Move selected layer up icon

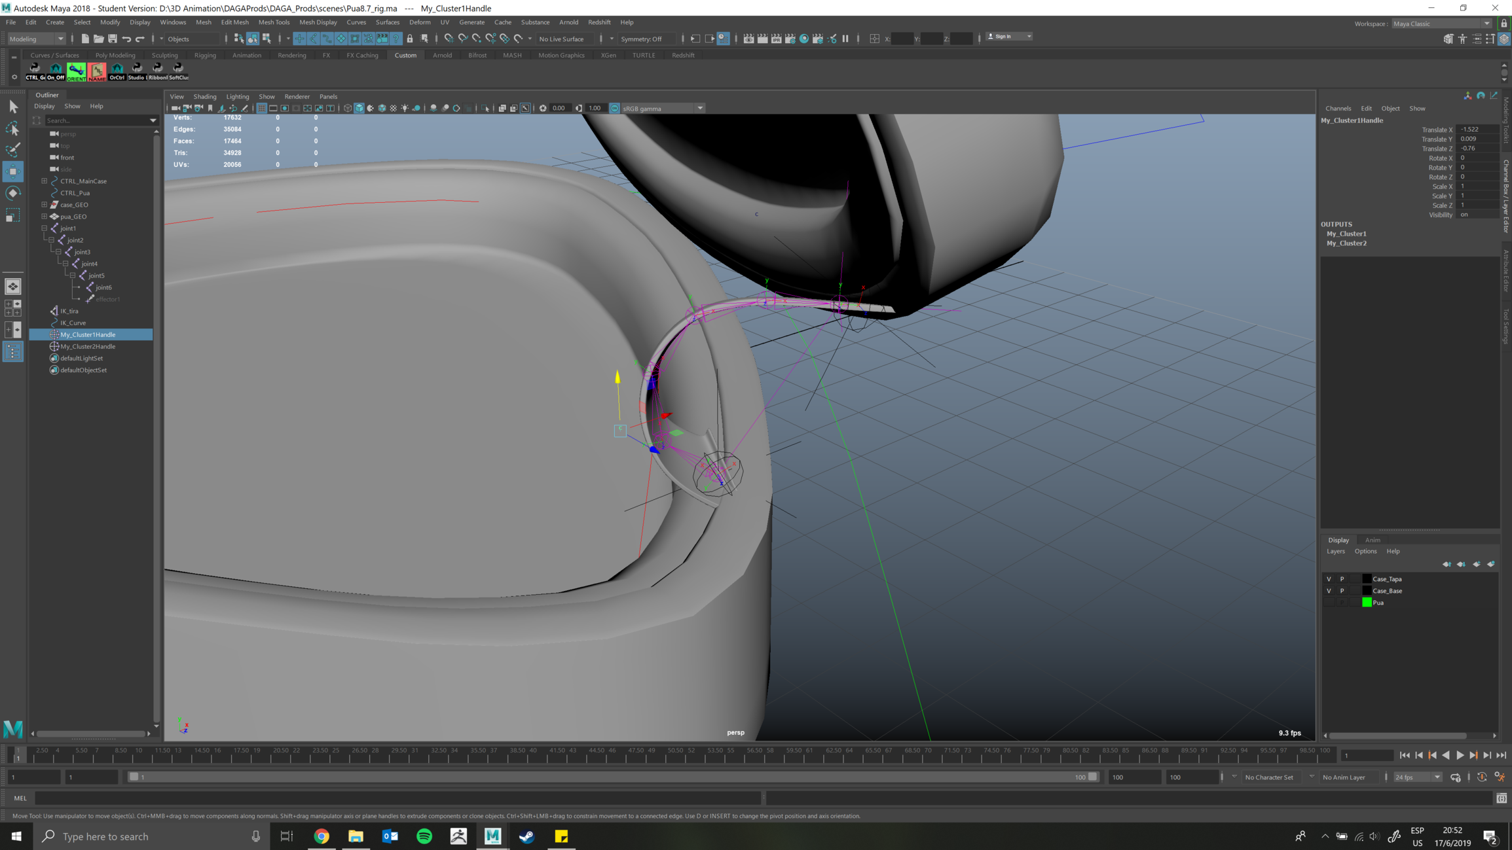(1447, 564)
